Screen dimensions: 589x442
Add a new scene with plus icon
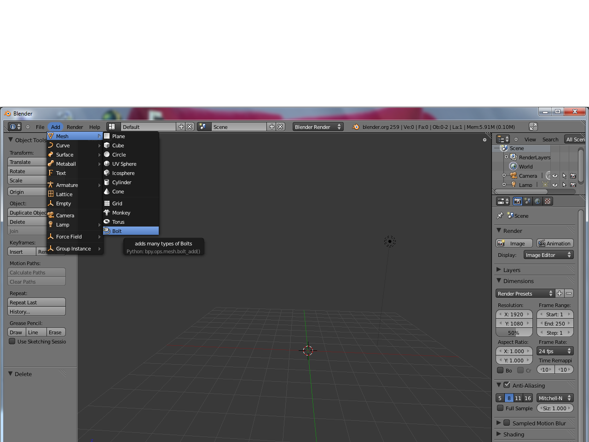(x=272, y=127)
